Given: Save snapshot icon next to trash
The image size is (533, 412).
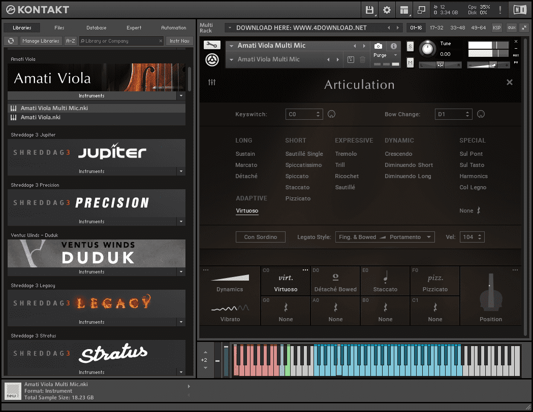Looking at the screenshot, I should click(x=351, y=59).
